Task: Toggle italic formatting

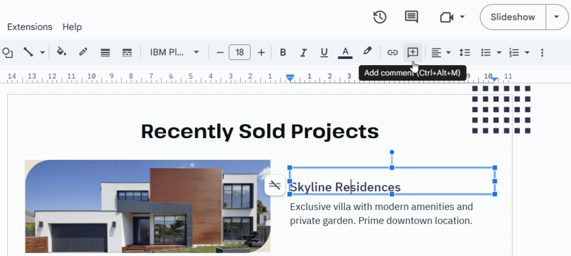Action: click(303, 52)
